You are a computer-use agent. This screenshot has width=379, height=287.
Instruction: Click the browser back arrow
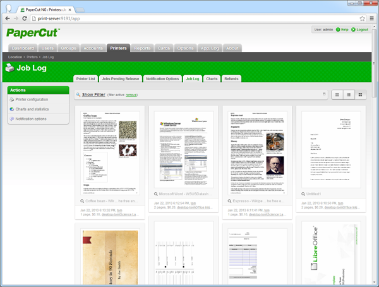(x=9, y=19)
